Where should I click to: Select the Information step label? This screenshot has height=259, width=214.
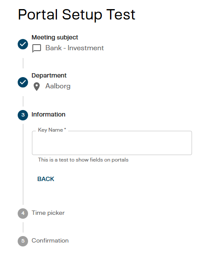point(48,114)
